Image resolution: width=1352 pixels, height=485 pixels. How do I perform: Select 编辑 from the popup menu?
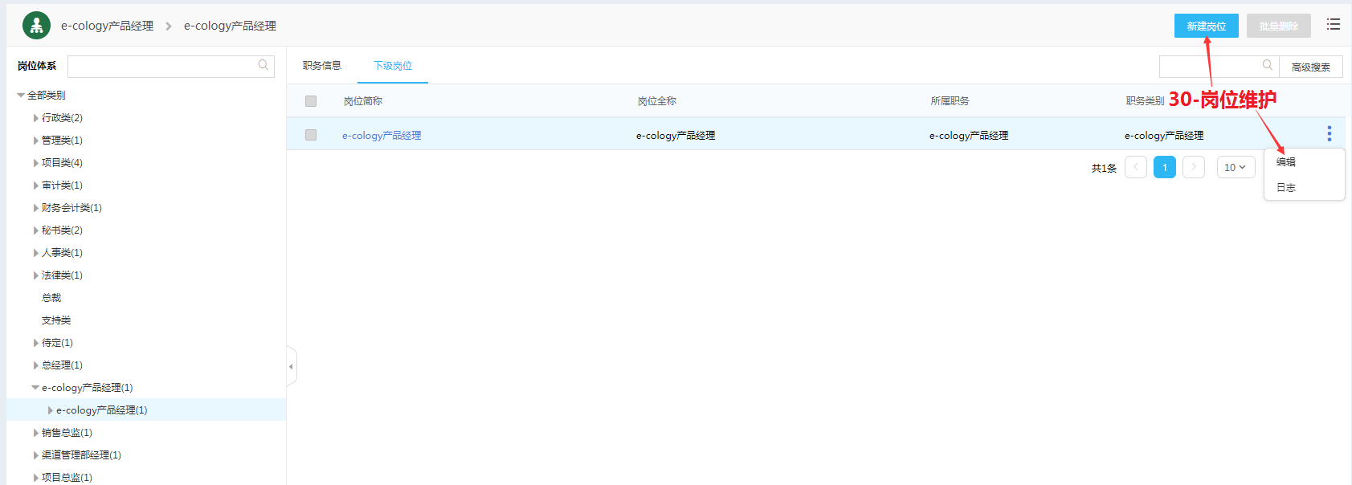pos(1286,162)
